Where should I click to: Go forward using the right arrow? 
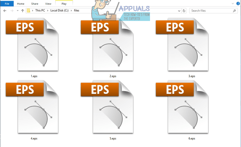[x=12, y=11]
